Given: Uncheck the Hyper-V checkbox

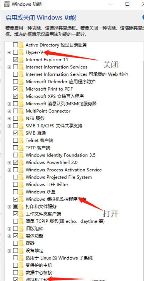Looking at the screenshot, I should tap(16, 52).
